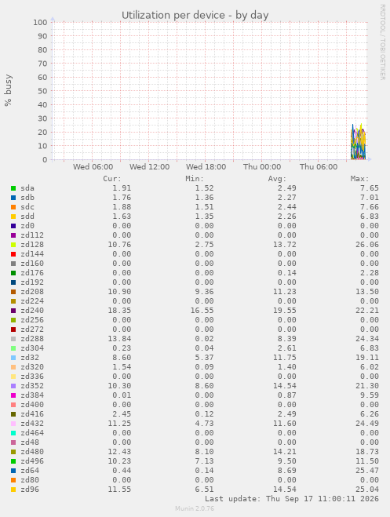Click the cyan zd464 legend swatch
This screenshot has height=517, width=390.
[x=13, y=433]
